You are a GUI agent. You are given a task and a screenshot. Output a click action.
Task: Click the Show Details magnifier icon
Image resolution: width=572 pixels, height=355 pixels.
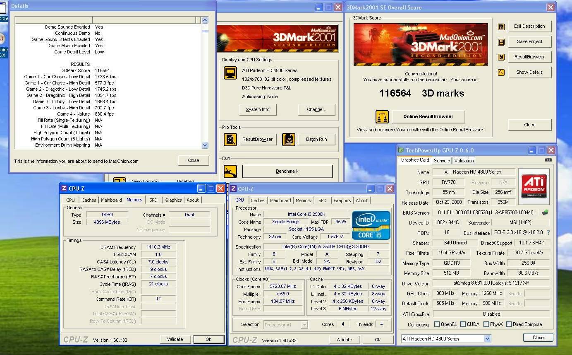[x=501, y=72]
